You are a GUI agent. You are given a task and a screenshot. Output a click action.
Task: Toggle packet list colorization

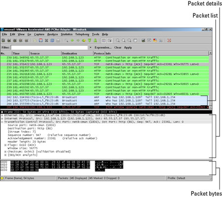[x=104, y=40]
